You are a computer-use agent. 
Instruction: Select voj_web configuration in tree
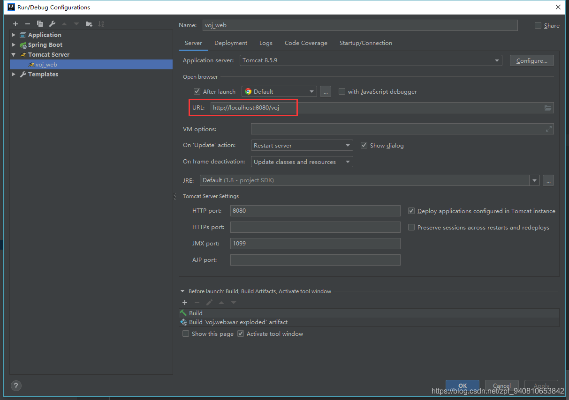91,64
